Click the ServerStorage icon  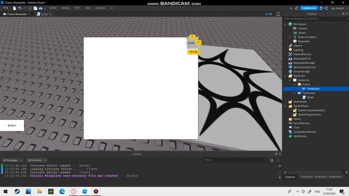tap(290, 71)
